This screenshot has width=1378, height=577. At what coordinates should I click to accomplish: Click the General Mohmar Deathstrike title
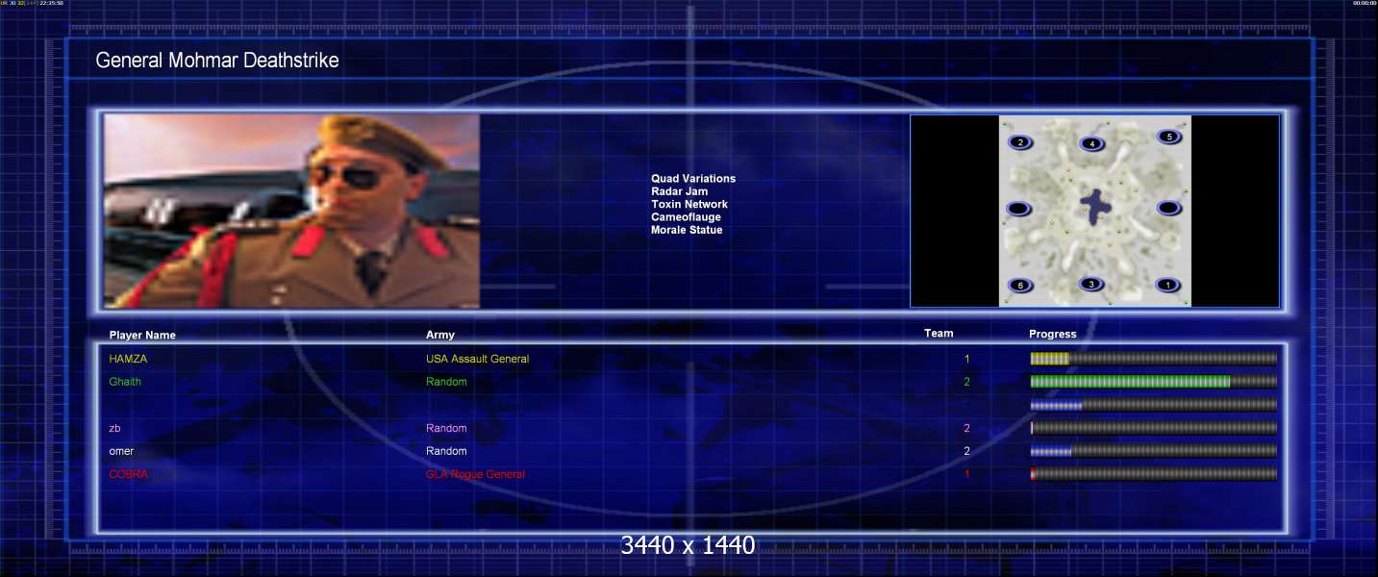pyautogui.click(x=217, y=61)
